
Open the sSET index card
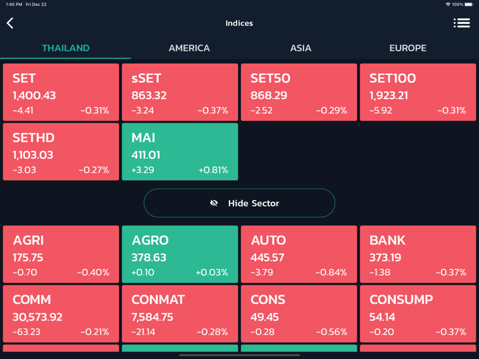point(180,92)
